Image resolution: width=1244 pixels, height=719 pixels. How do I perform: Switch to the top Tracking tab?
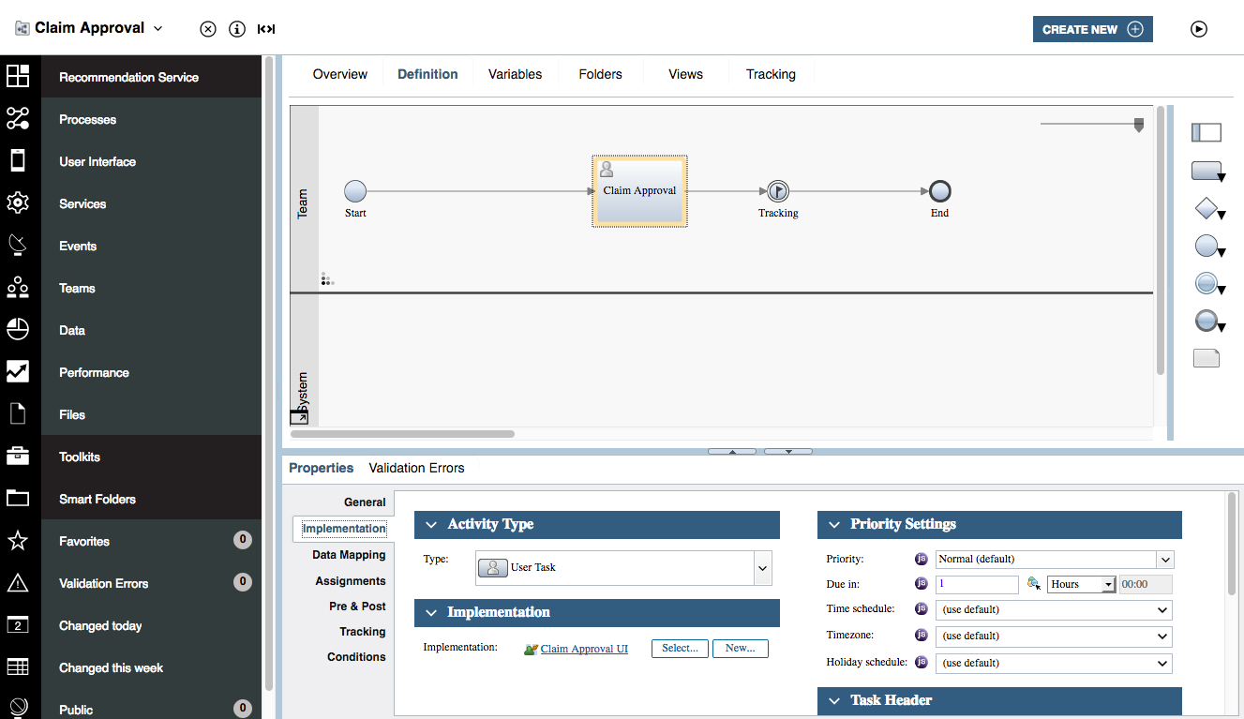771,74
